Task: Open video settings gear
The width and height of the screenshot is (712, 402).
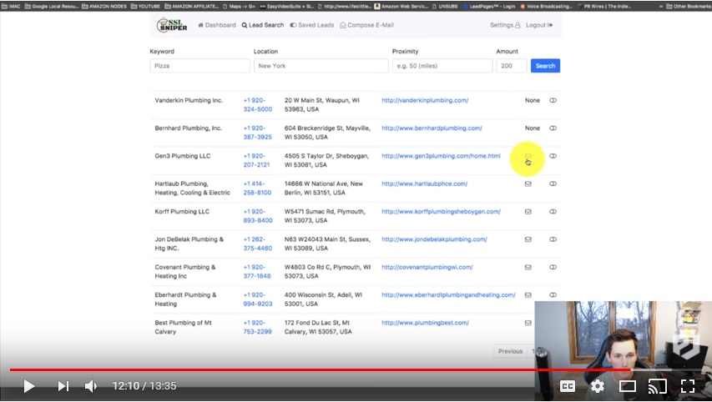Action: pos(598,386)
